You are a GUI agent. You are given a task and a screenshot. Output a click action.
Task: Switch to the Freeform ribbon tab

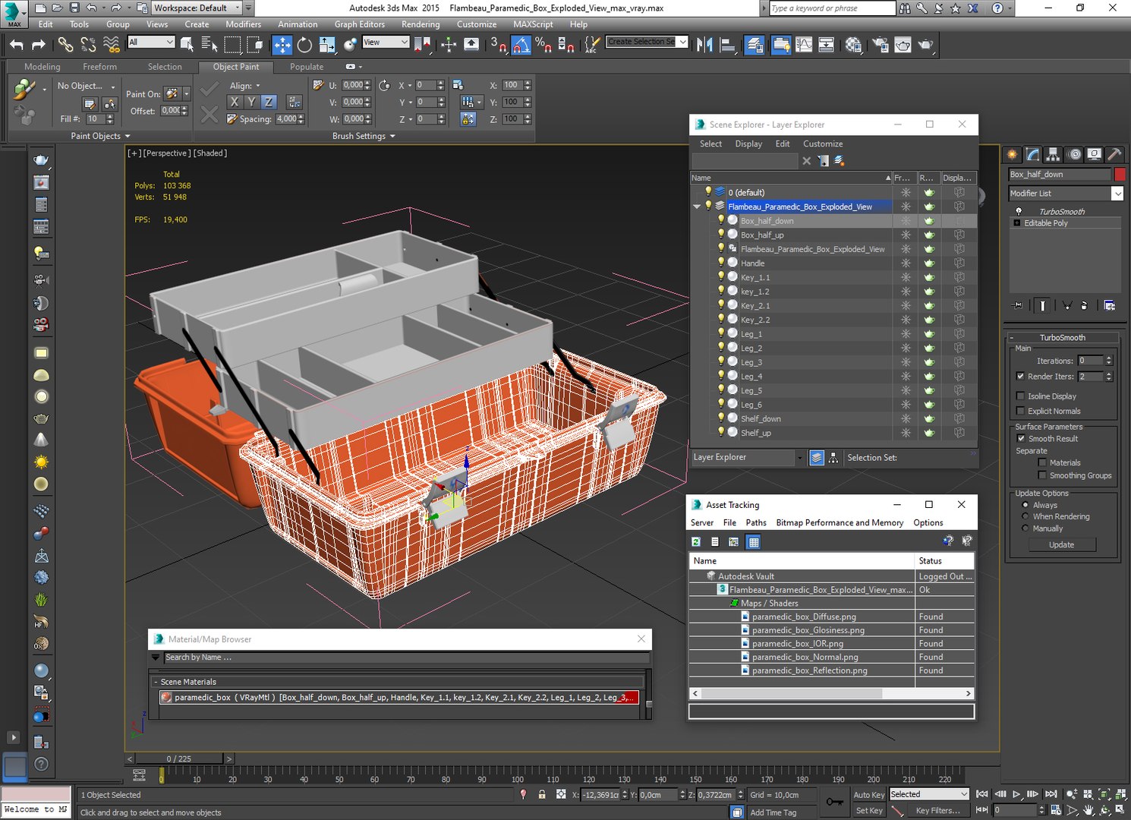99,67
